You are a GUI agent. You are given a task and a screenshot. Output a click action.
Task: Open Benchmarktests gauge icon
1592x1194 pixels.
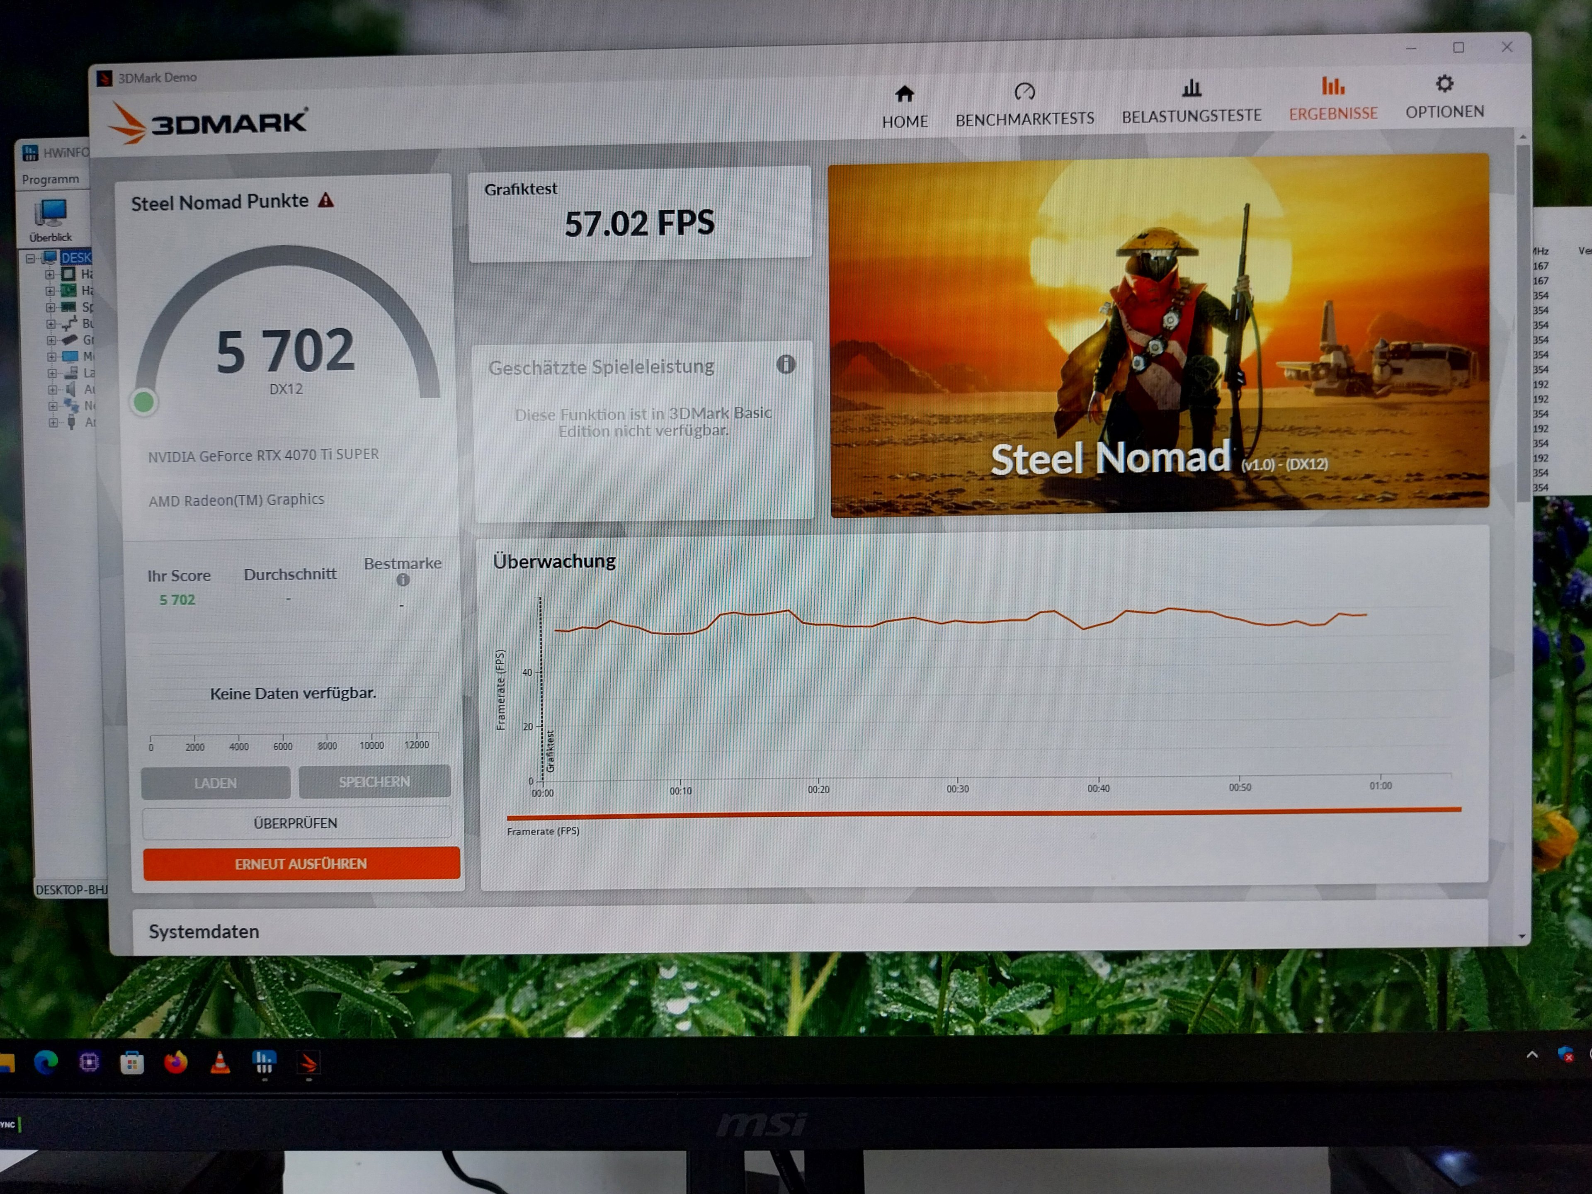pos(1024,91)
